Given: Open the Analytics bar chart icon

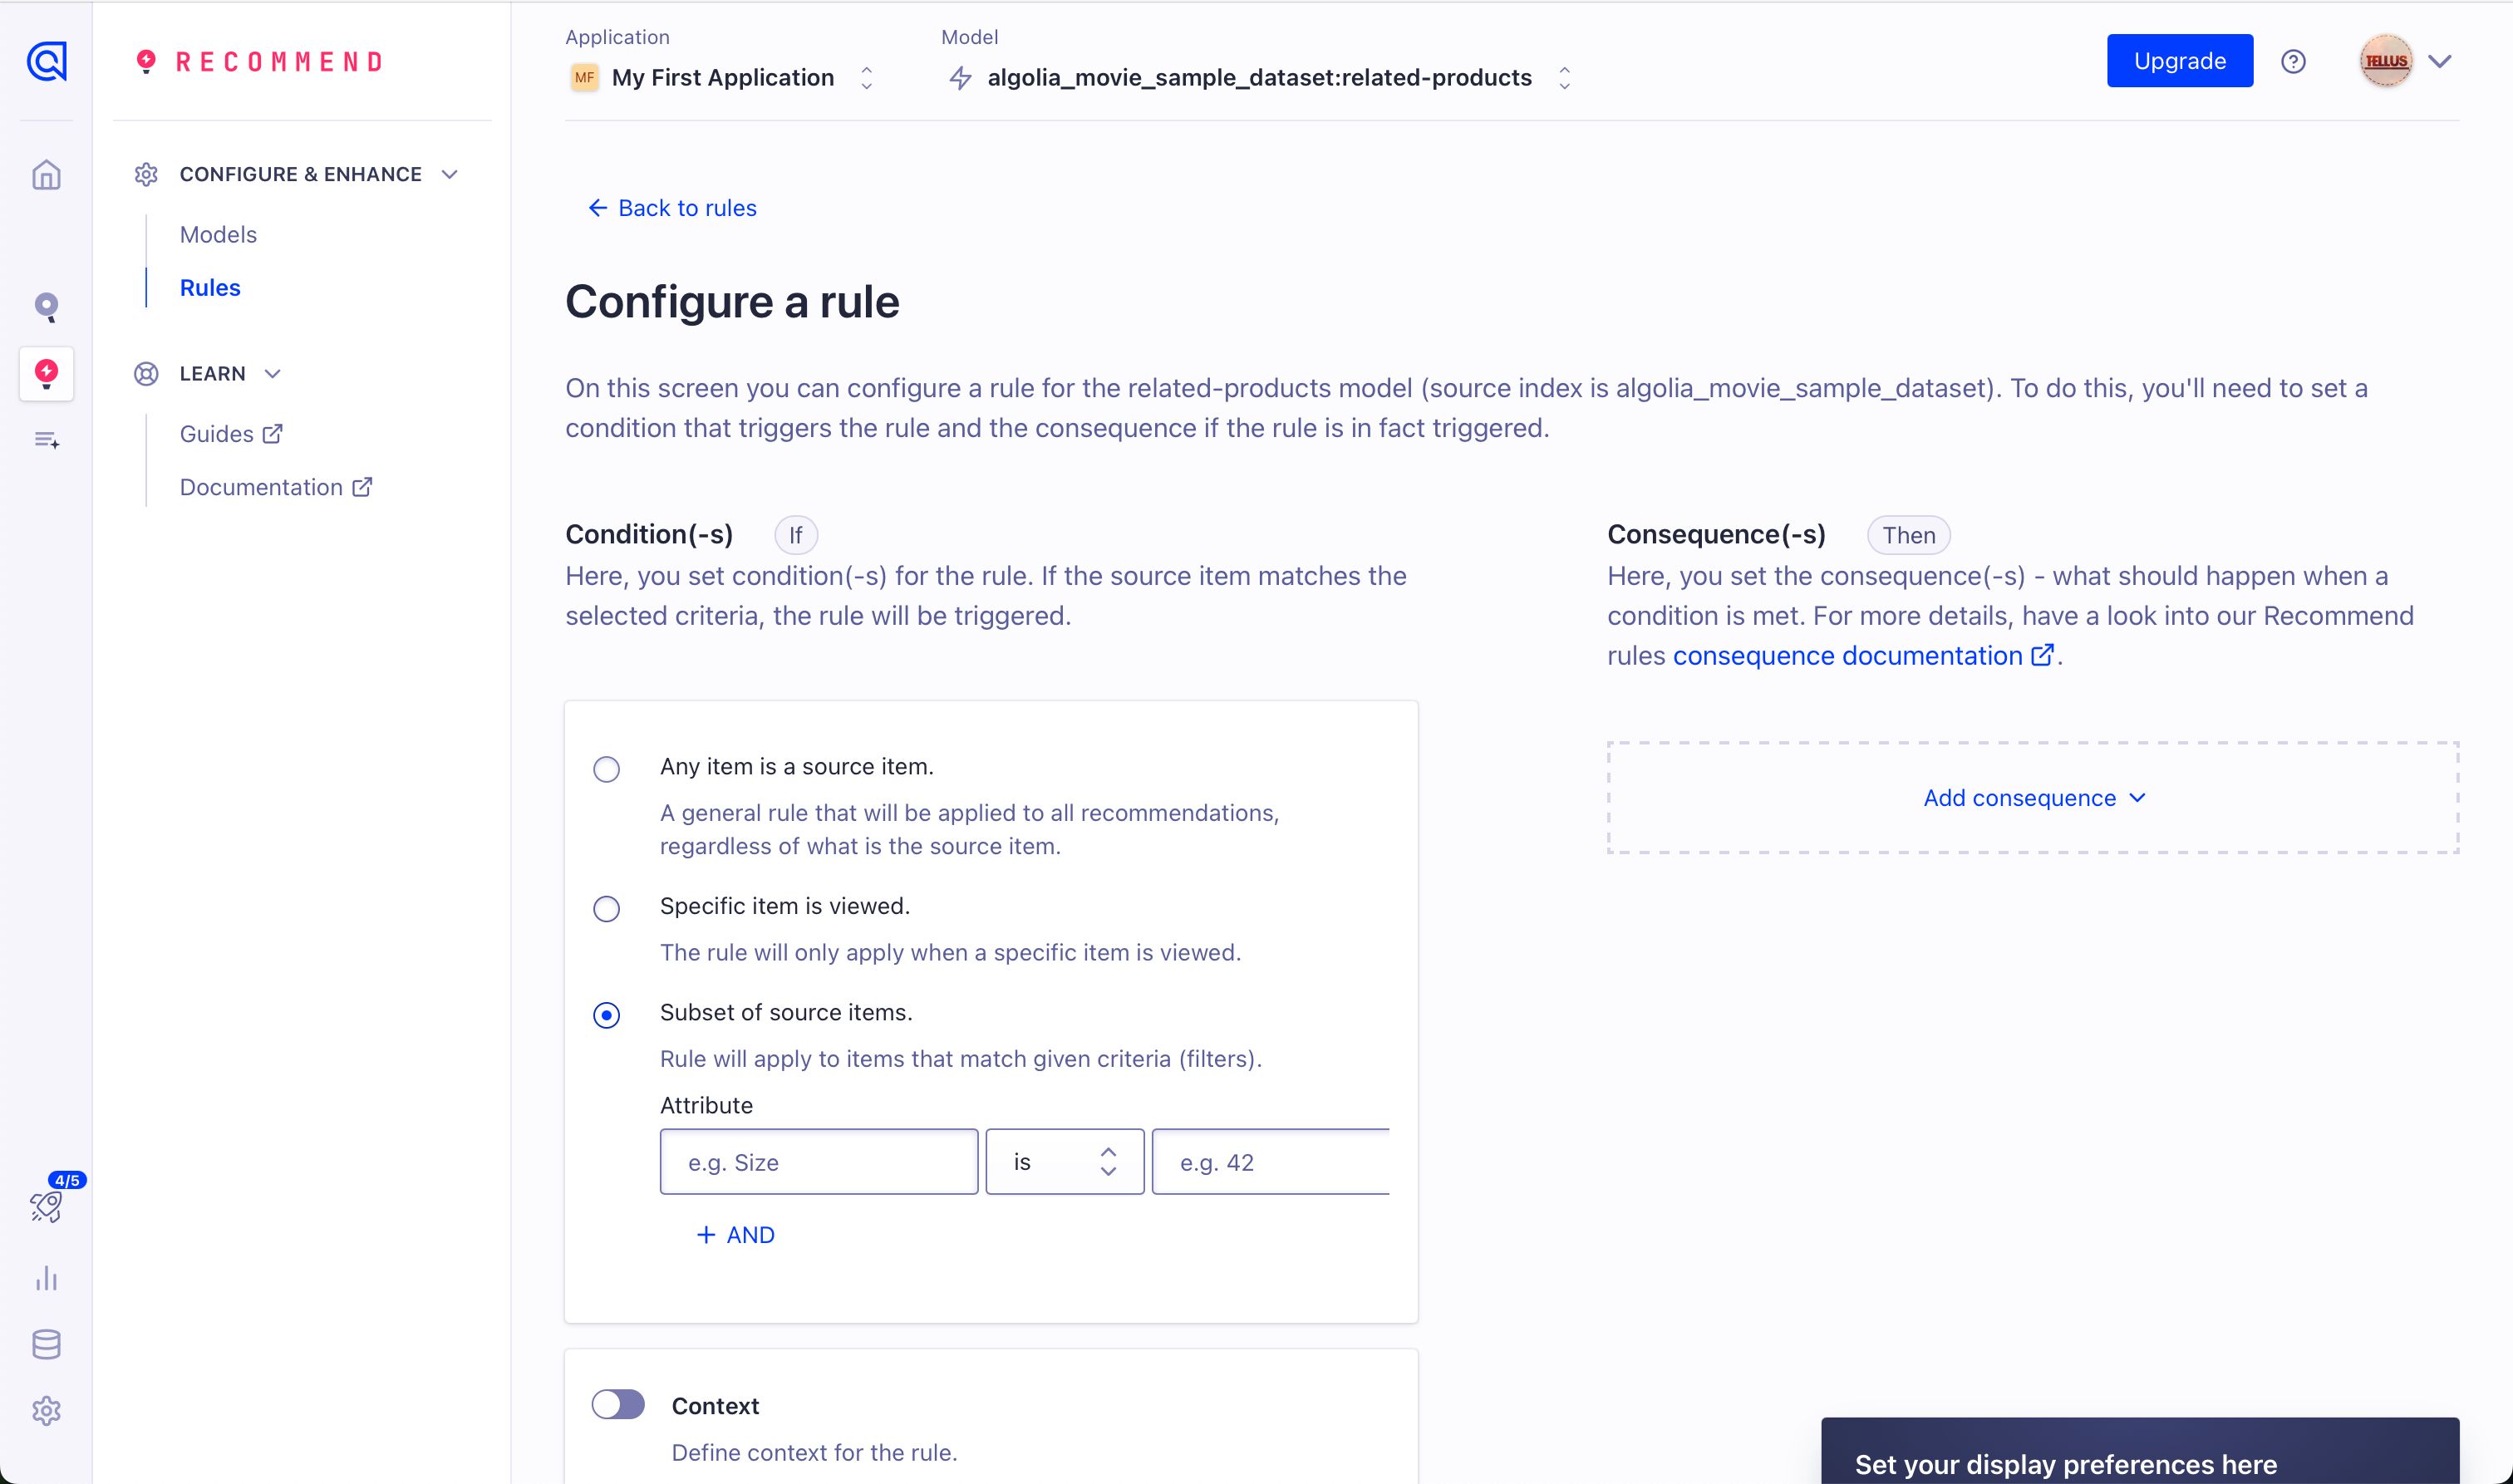Looking at the screenshot, I should point(46,1278).
